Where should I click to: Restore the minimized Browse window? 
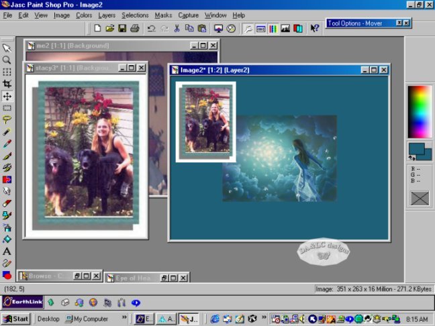pos(77,276)
